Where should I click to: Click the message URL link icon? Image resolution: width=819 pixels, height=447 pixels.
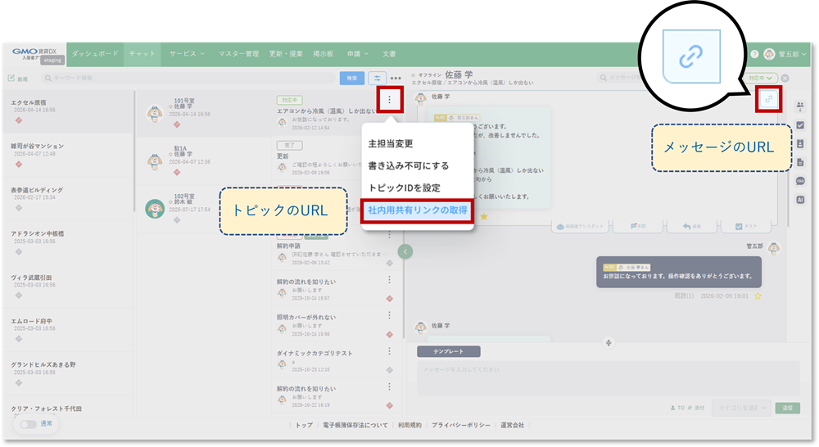coord(768,99)
